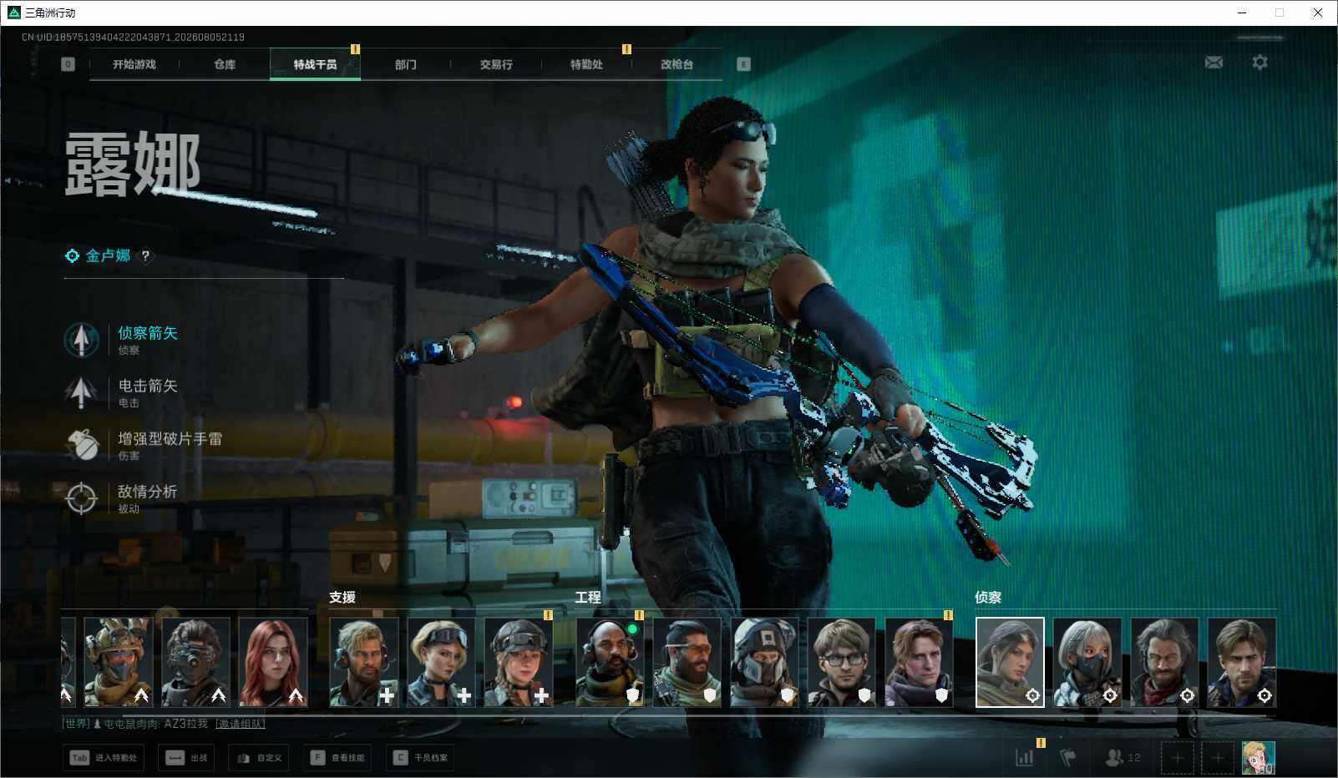The image size is (1338, 778).
Task: Open the friends list icon showing 12
Action: 1122,758
